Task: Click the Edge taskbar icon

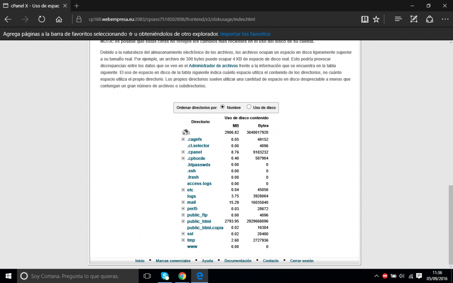Action: coord(200,276)
